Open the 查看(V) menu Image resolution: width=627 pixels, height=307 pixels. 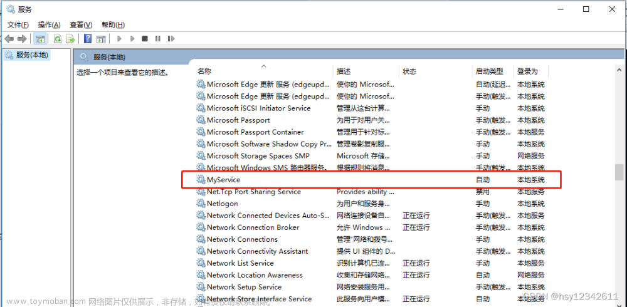[81, 25]
